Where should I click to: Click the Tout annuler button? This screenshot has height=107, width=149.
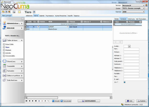pyautogui.click(x=66, y=101)
